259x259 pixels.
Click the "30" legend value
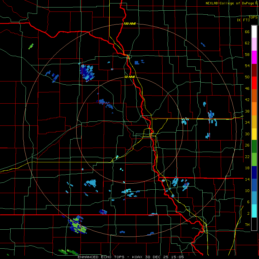point(247,134)
